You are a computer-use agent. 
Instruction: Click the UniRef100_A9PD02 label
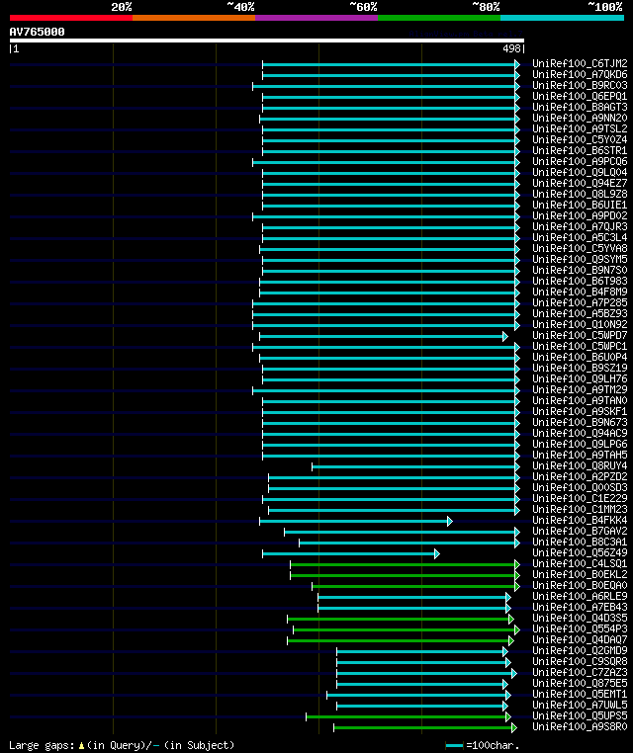click(x=580, y=215)
